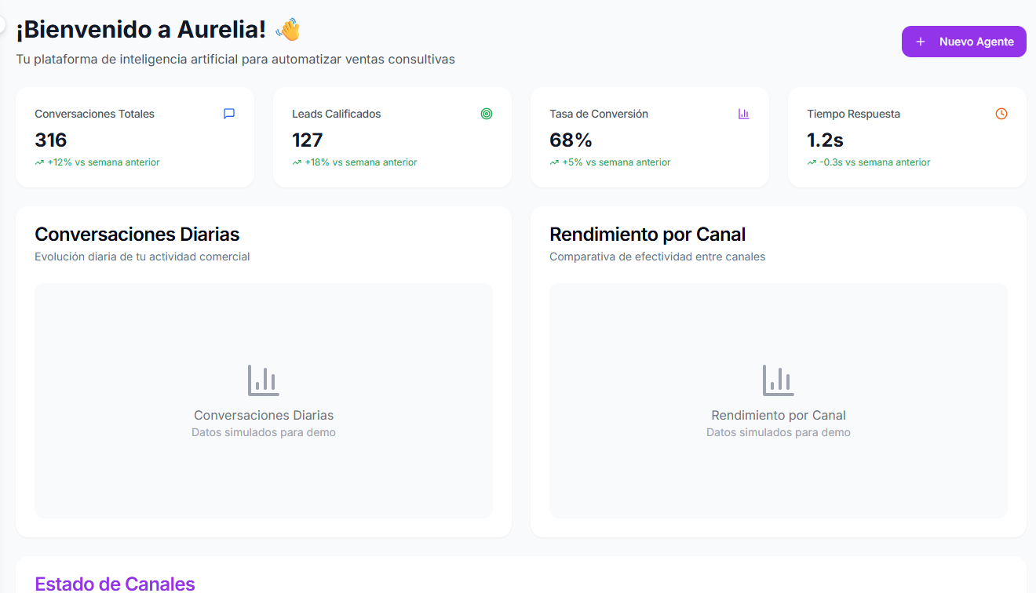The width and height of the screenshot is (1036, 593).
Task: Click the Conversaciones Diarias card heading
Action: pos(137,235)
